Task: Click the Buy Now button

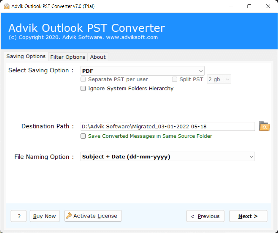Action: pos(44,216)
